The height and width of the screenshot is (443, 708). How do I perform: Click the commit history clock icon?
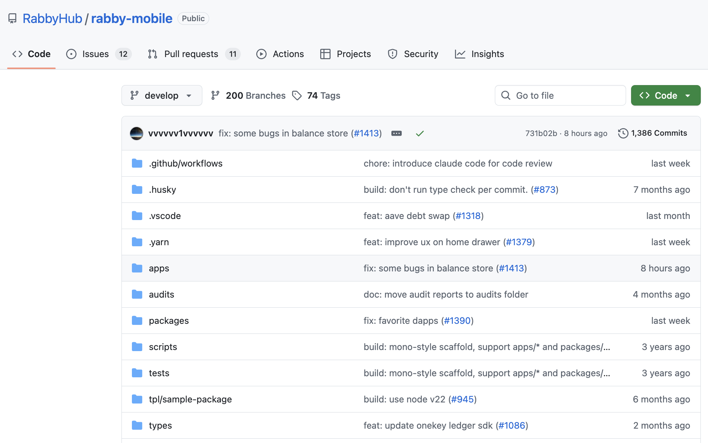623,133
